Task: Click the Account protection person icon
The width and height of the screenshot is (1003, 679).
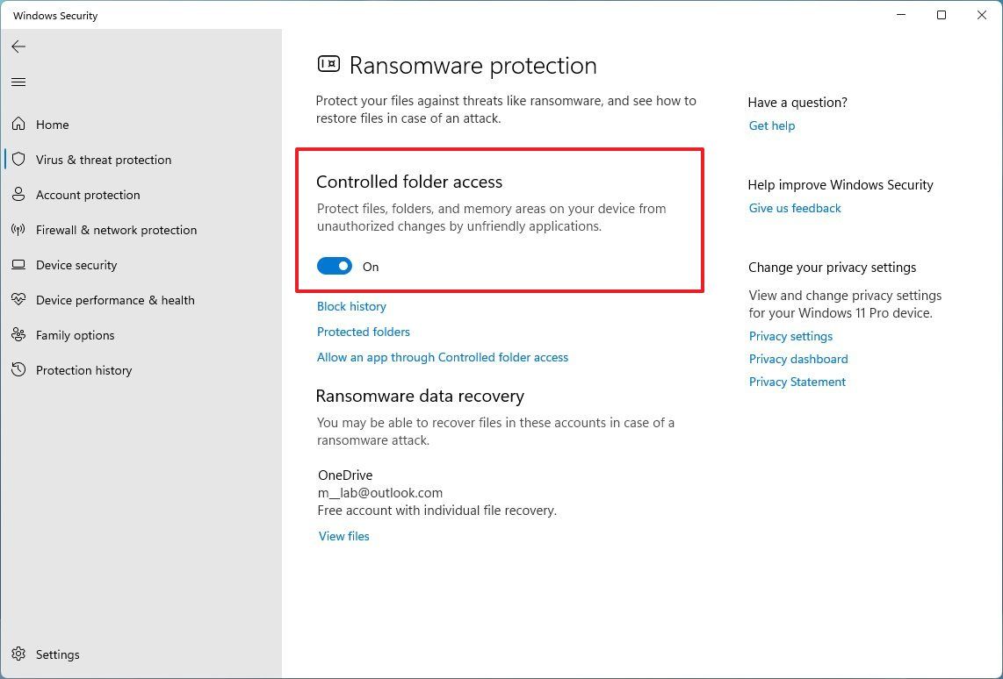Action: point(18,195)
